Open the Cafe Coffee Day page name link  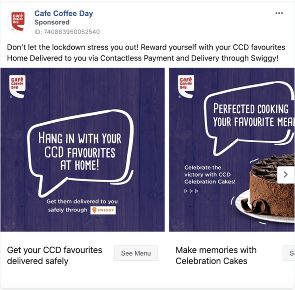pyautogui.click(x=63, y=14)
